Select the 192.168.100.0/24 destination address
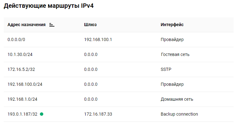The height and width of the screenshot is (124, 237). point(25,84)
